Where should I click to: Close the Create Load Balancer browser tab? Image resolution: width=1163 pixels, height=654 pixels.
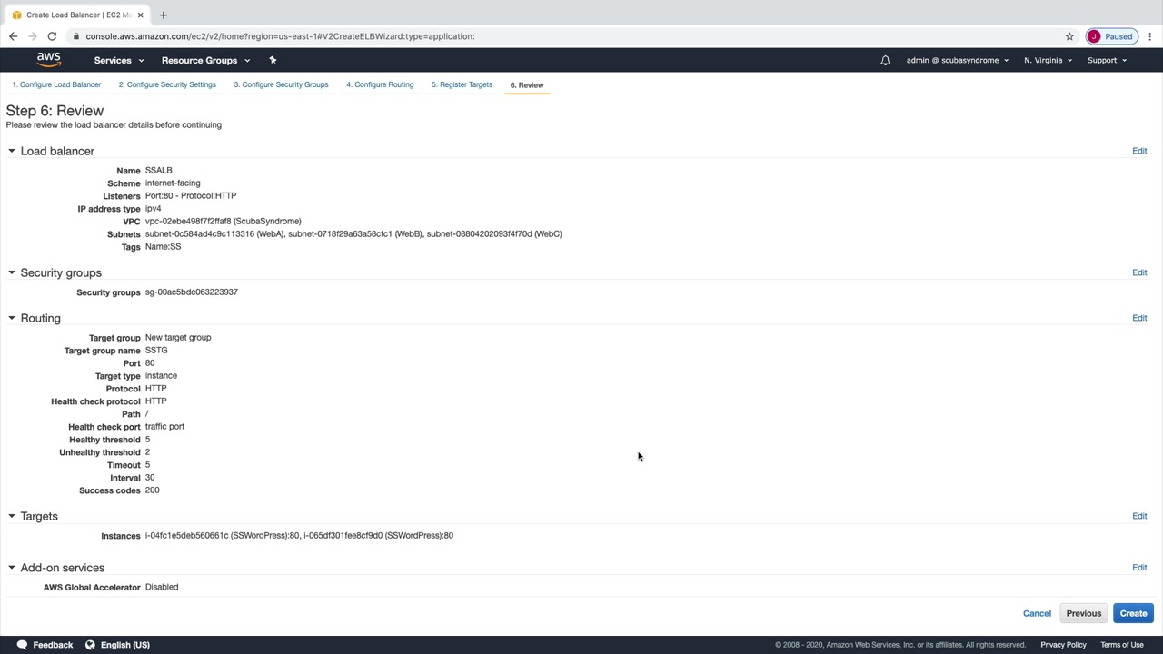[140, 15]
